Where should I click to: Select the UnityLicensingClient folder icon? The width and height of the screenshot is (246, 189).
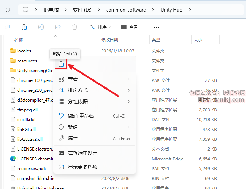tap(13, 70)
